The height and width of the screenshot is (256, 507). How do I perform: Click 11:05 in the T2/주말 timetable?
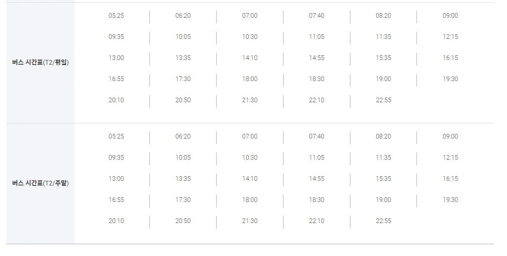(x=317, y=158)
